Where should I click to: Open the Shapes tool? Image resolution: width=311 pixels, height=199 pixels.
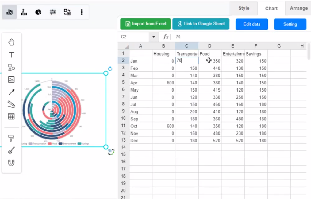coord(11,67)
